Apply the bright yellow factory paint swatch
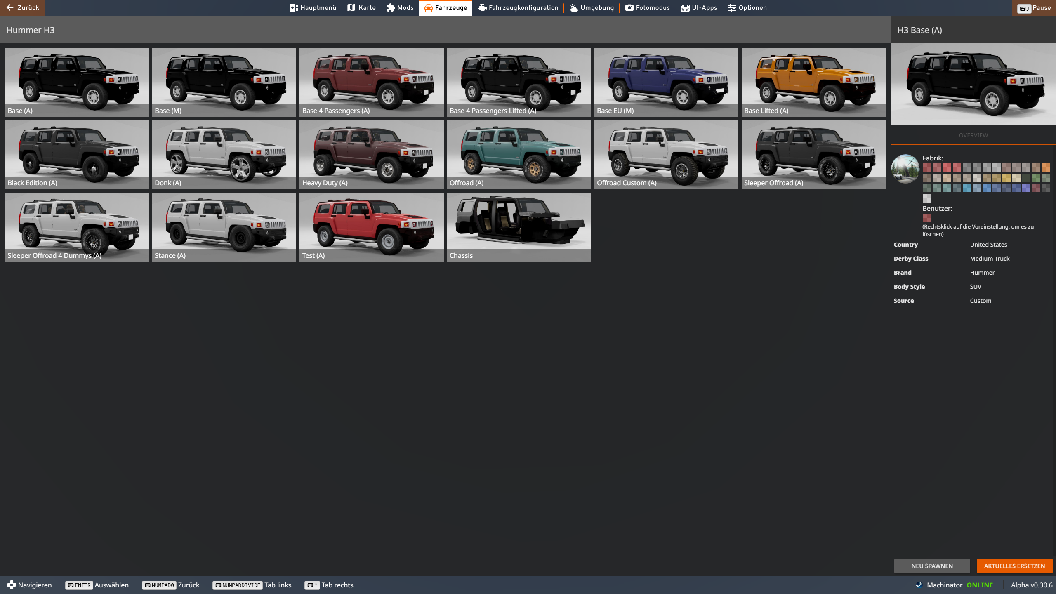This screenshot has width=1056, height=594. (x=1006, y=178)
